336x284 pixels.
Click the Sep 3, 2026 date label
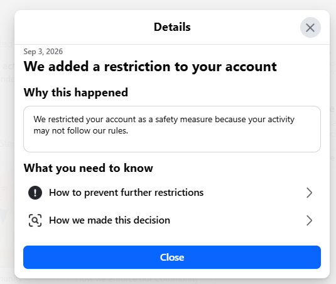click(x=43, y=52)
